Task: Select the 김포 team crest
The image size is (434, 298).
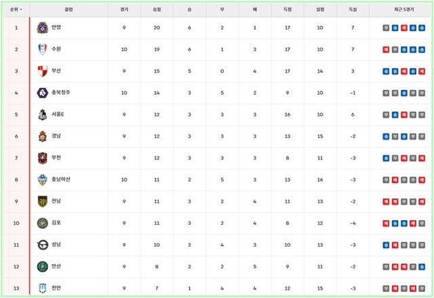Action: click(43, 223)
